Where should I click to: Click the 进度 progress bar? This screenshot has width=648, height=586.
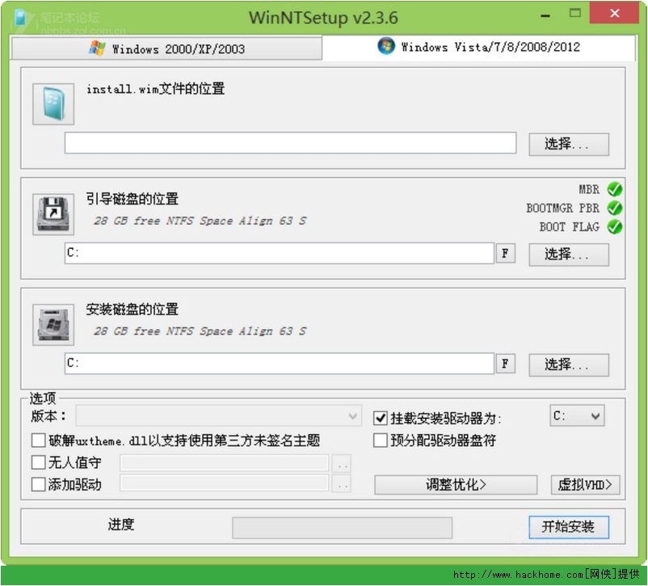(x=343, y=528)
